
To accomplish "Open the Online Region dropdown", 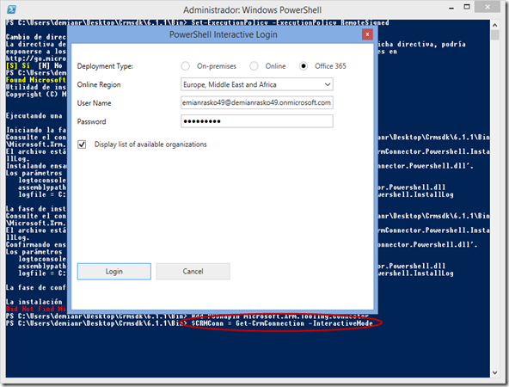I will (257, 85).
